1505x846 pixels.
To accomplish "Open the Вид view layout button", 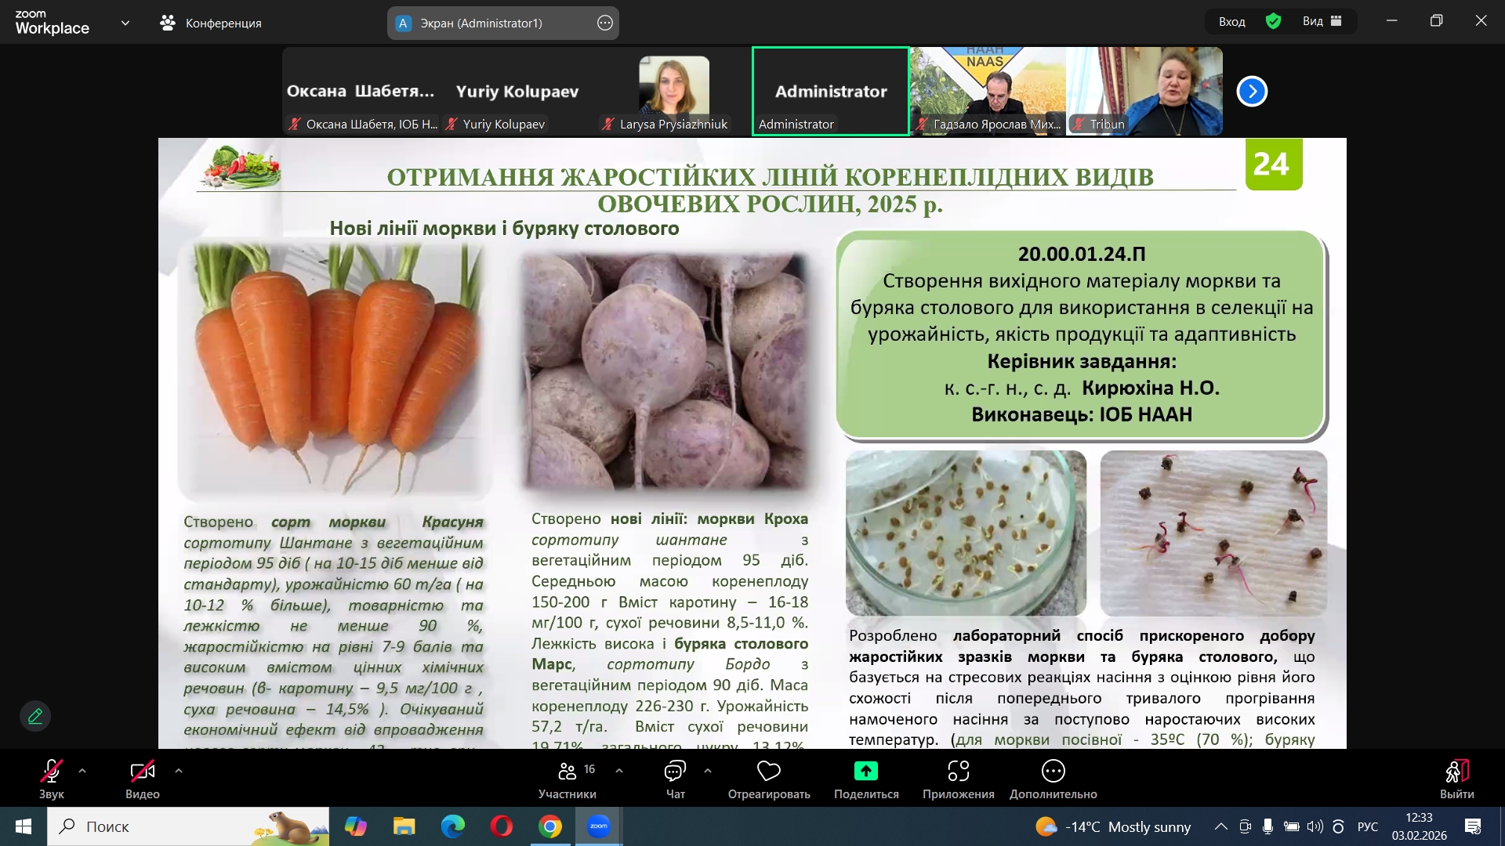I will tap(1322, 22).
